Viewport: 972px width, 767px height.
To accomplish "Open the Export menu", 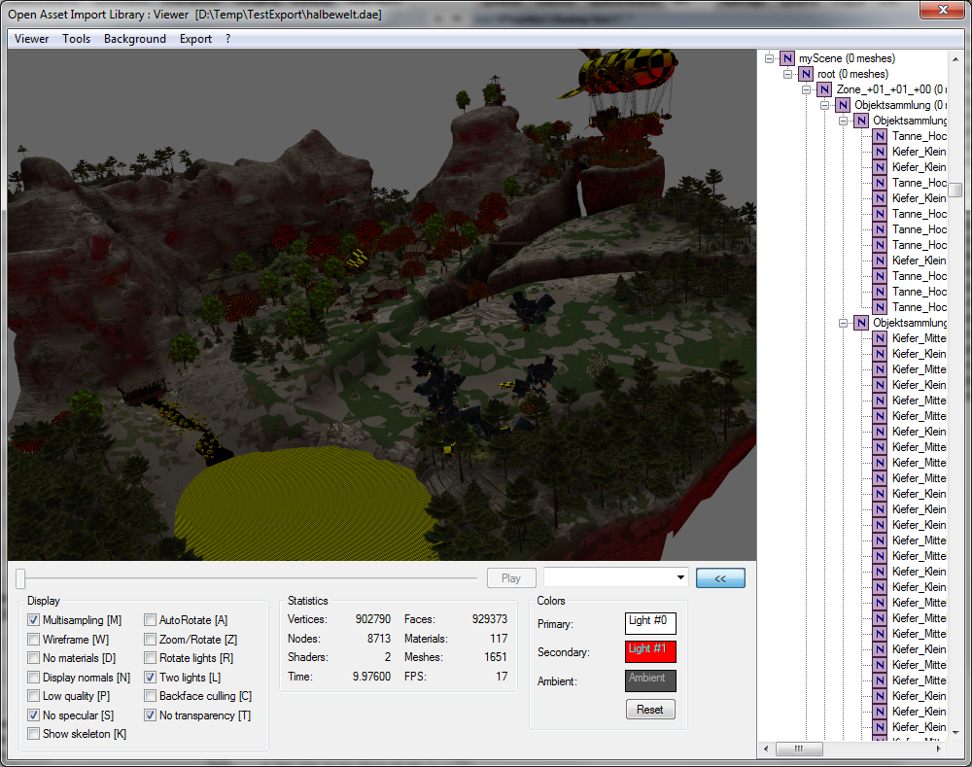I will click(195, 39).
